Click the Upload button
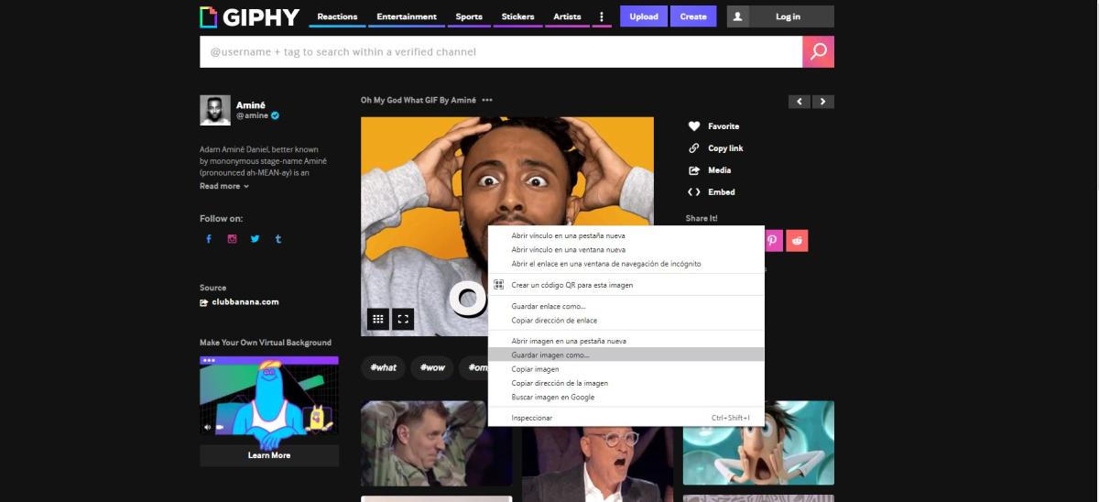The height and width of the screenshot is (502, 1099). coord(644,16)
